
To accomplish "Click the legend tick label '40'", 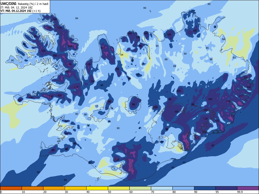I will point(88,192).
